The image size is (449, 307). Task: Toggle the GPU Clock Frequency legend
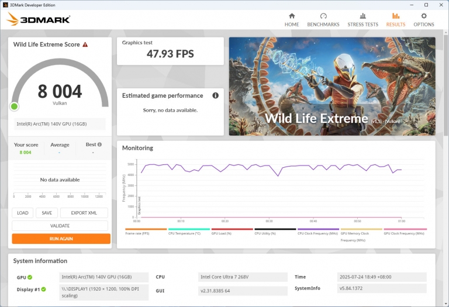coord(405,232)
